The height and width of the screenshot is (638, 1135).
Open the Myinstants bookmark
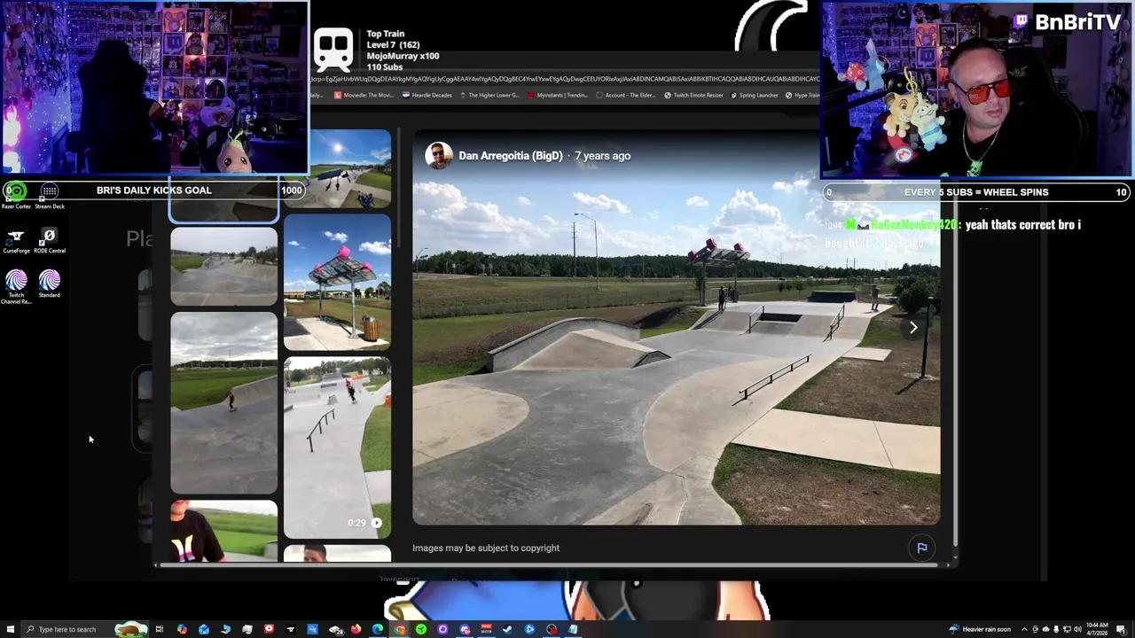pos(558,95)
